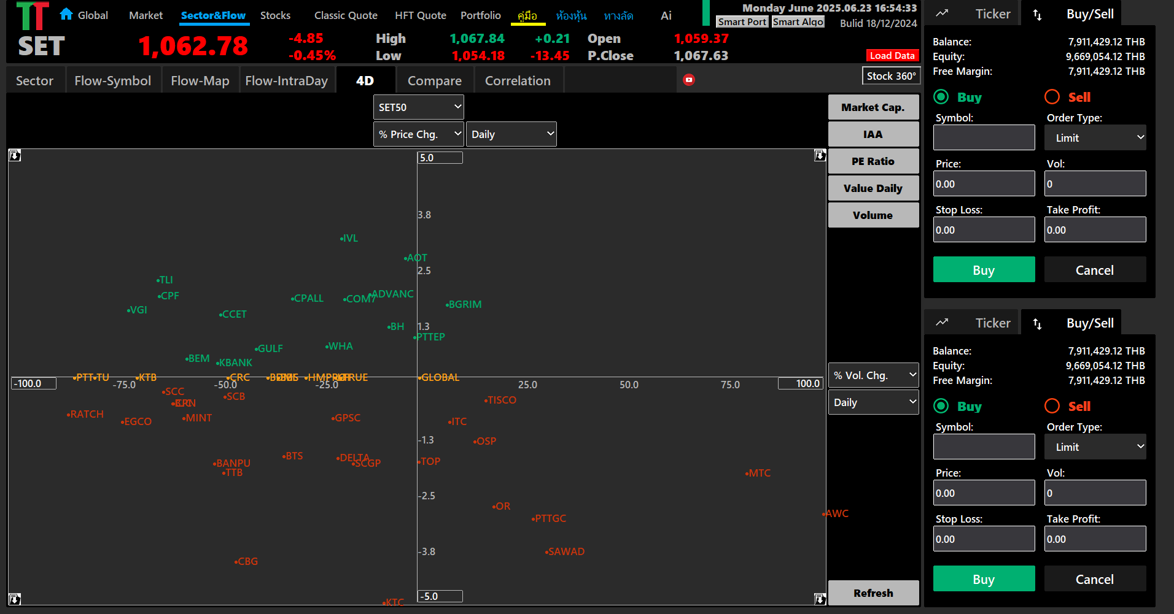Select Sell radio in lower order panel
The image size is (1174, 614).
[x=1052, y=406]
